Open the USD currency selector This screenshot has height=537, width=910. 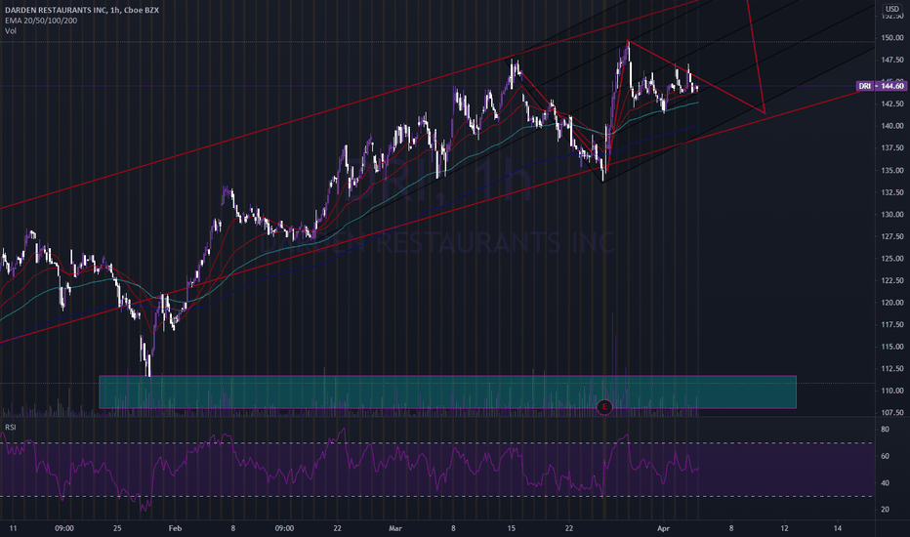[891, 9]
